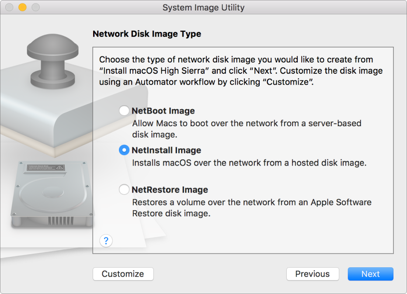This screenshot has height=294, width=407.
Task: Click the System Image Utility window title
Action: click(x=203, y=8)
